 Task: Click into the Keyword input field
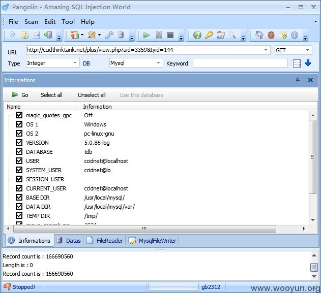240,63
